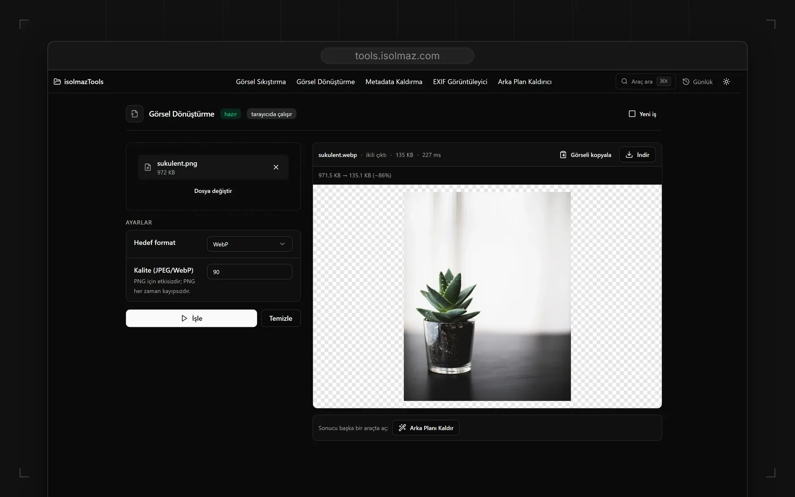Click the succulent preview image
Viewport: 795px width, 497px height.
(487, 297)
